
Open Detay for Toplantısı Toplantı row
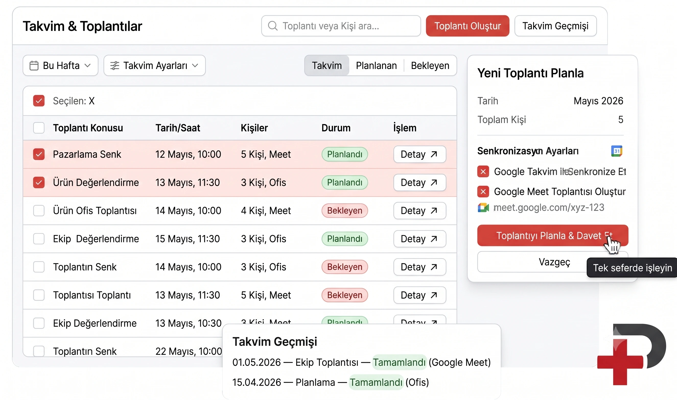pos(420,295)
